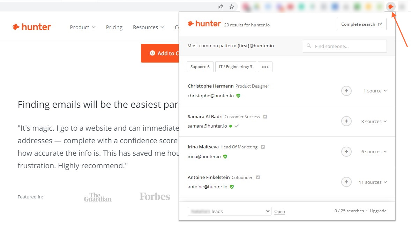Screen dimensions: 411x229
Task: Click the magnifier icon in Find someone box
Action: 309,46
